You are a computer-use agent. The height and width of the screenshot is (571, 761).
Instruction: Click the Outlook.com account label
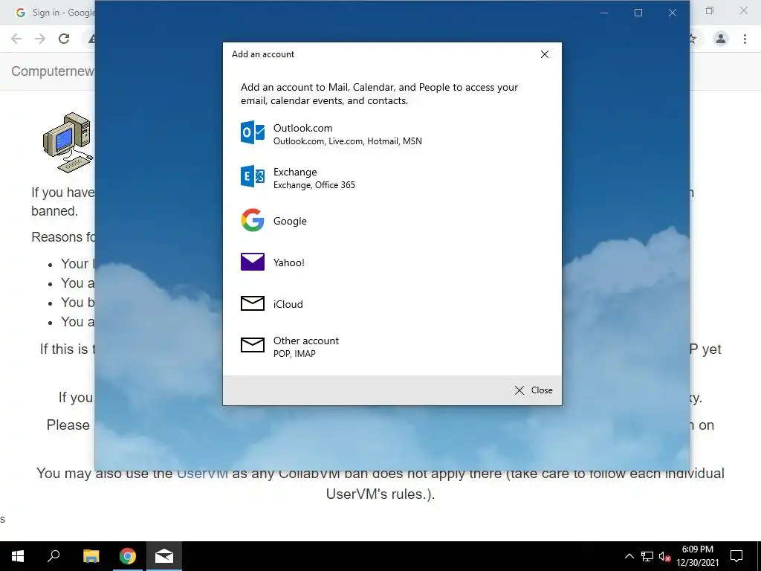click(x=303, y=128)
